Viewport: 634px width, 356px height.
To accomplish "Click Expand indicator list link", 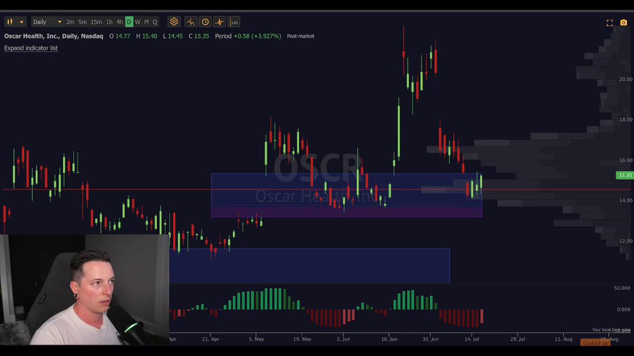I will (x=31, y=48).
